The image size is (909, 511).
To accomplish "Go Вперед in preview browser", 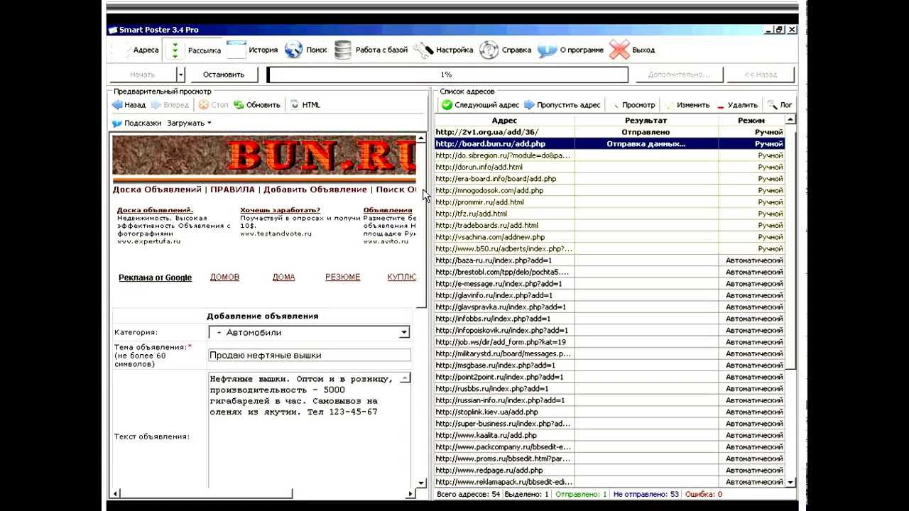I will pos(170,105).
